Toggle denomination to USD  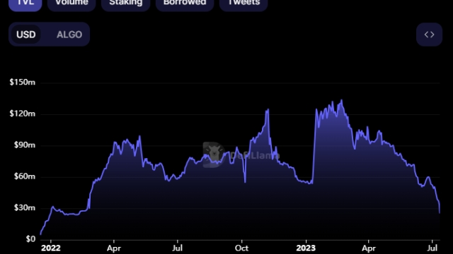click(26, 35)
